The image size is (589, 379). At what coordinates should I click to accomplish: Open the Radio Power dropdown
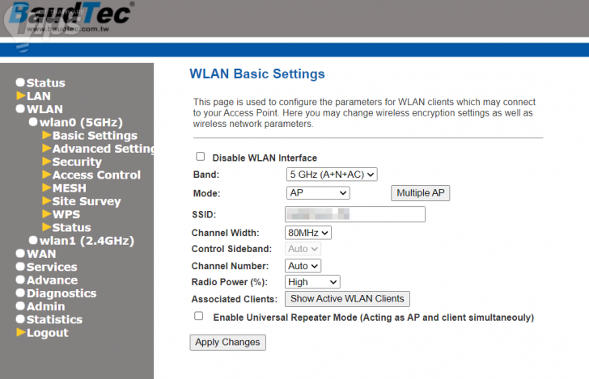point(312,281)
